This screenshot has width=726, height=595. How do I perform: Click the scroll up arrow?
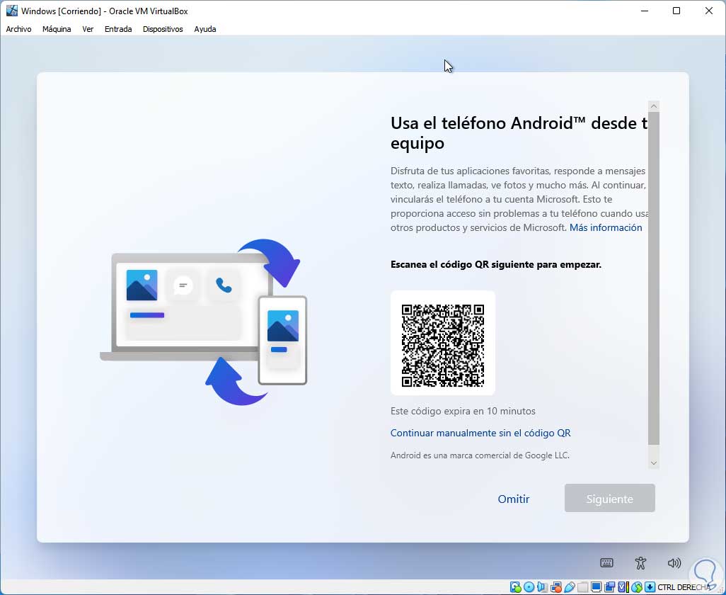pos(654,106)
